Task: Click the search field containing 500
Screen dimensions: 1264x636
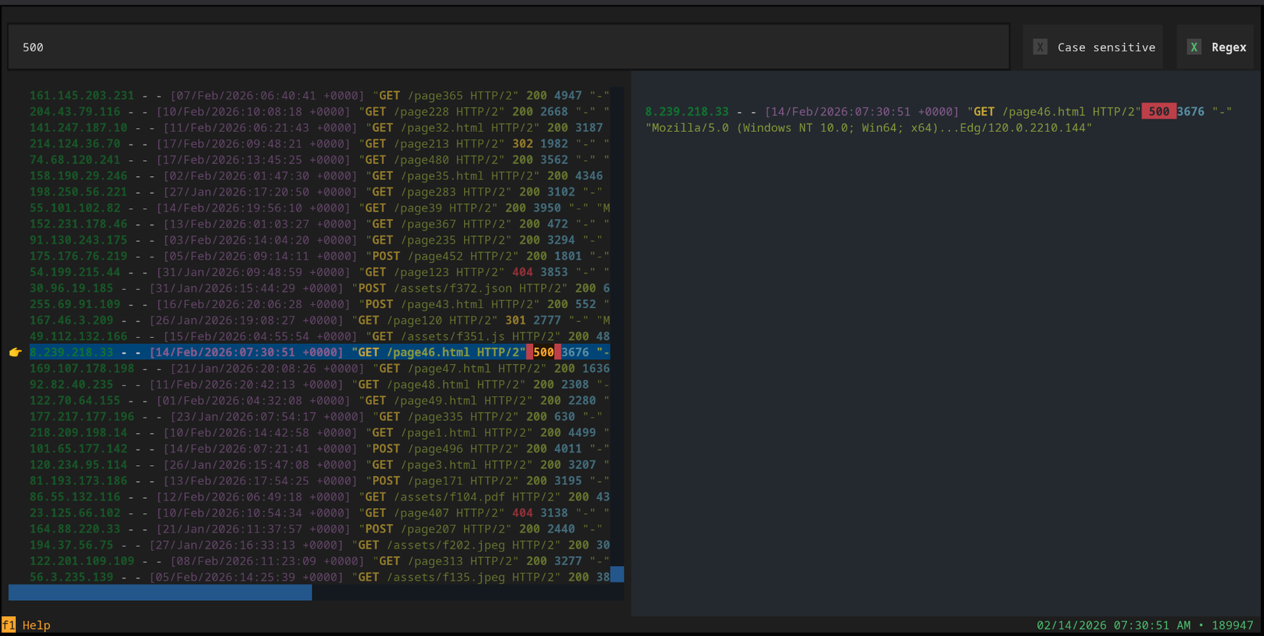Action: coord(509,48)
